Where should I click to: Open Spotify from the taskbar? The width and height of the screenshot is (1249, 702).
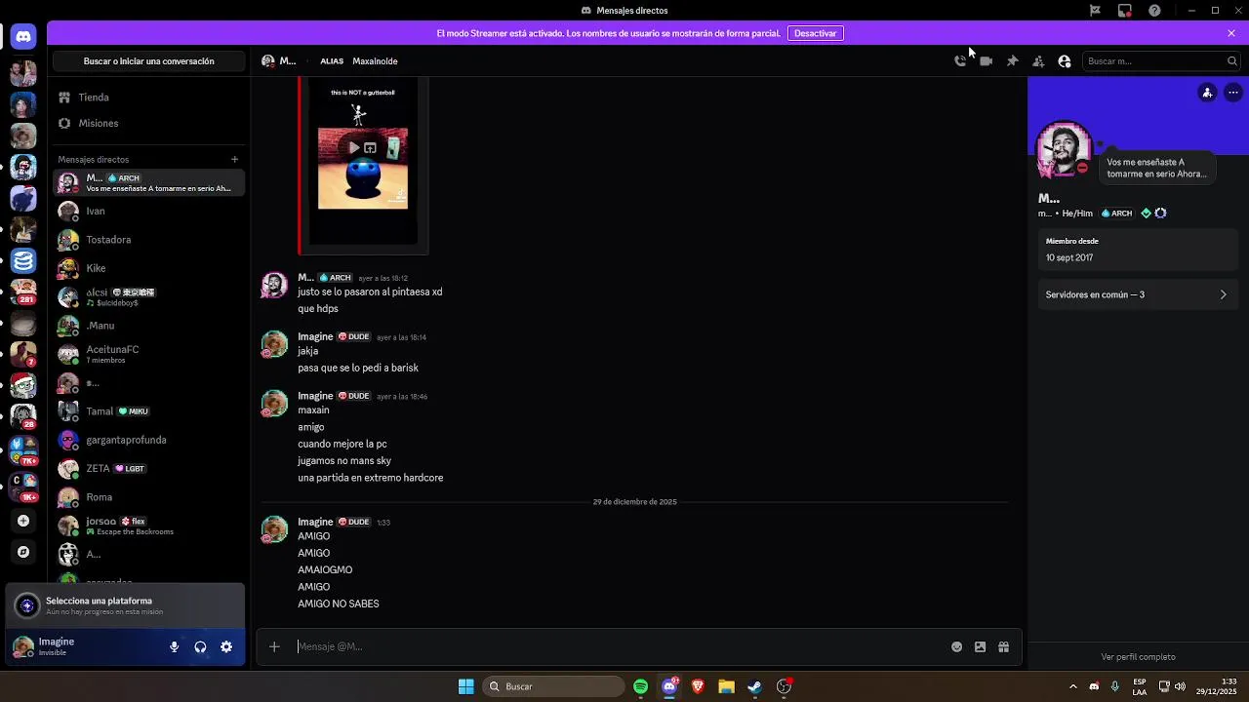tap(640, 686)
